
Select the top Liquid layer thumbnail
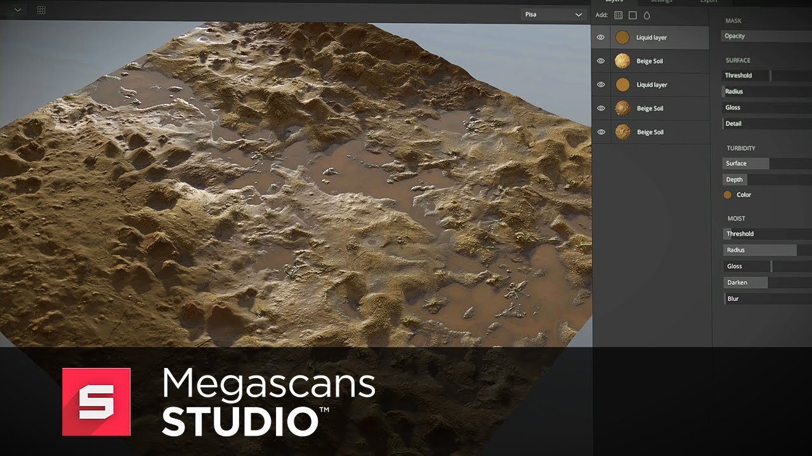[x=622, y=37]
